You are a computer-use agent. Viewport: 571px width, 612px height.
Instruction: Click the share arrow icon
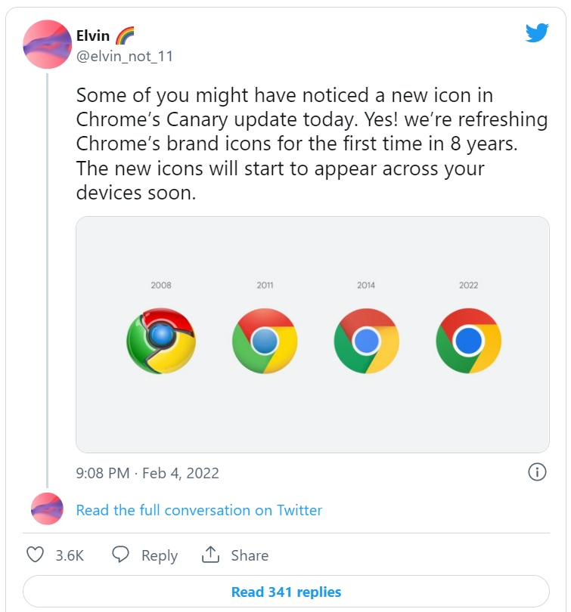tap(210, 555)
